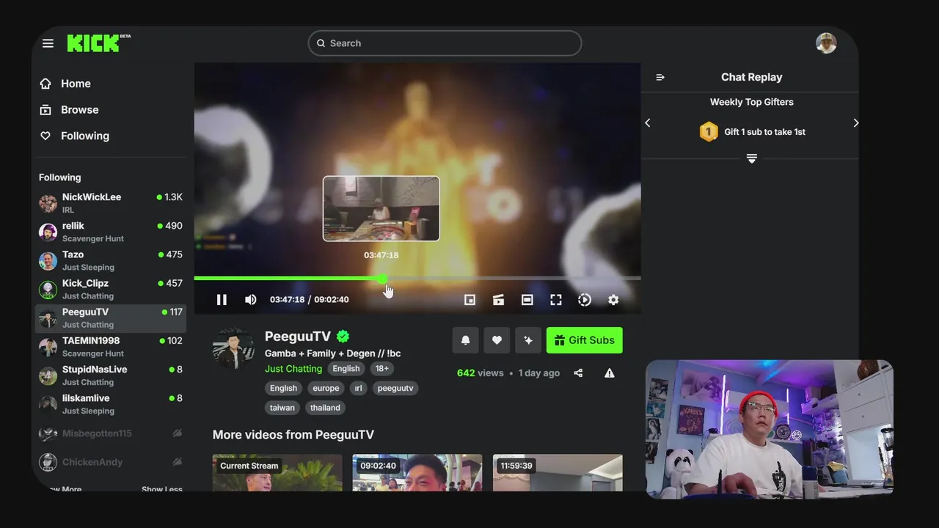Enable picture-in-picture mode

tap(469, 299)
